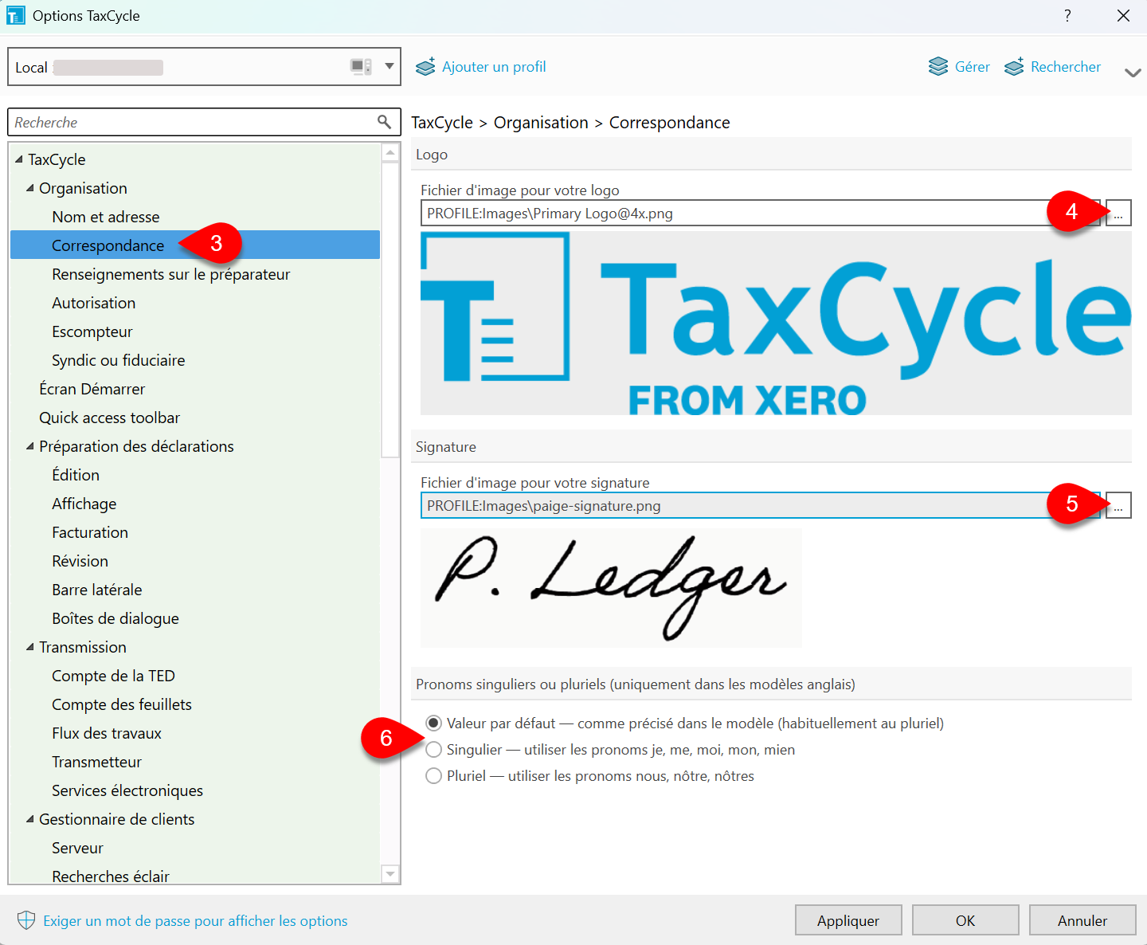The height and width of the screenshot is (945, 1147).
Task: Open Affichage settings page
Action: [x=84, y=504]
